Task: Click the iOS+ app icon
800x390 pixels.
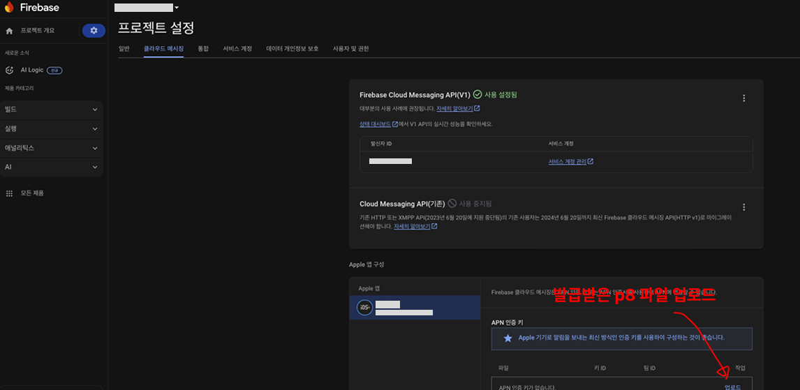Action: (364, 308)
